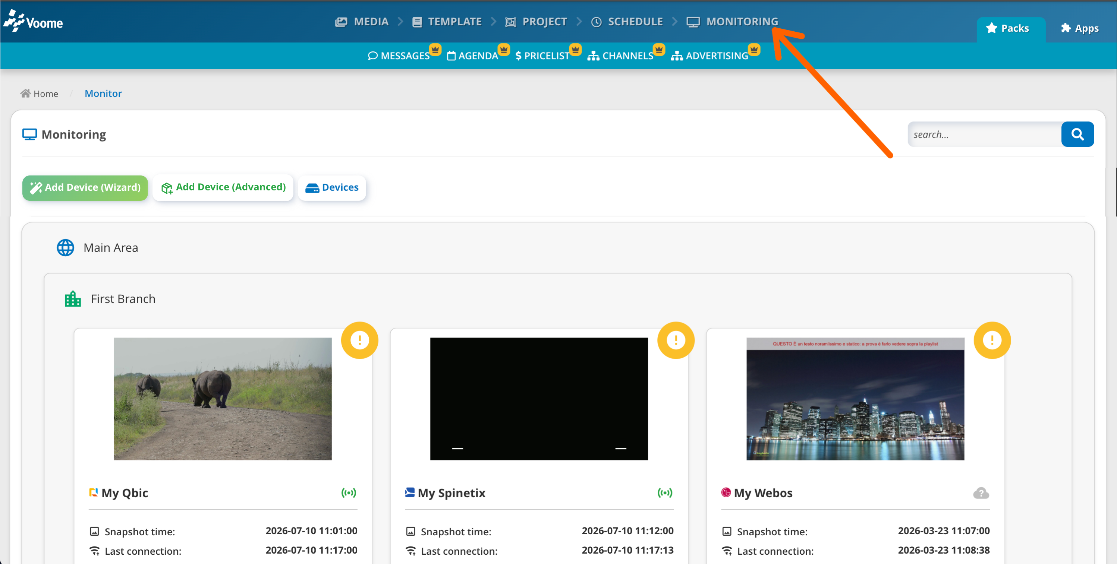Screen dimensions: 1117x564
Task: Click the Project frame icon
Action: tap(510, 22)
